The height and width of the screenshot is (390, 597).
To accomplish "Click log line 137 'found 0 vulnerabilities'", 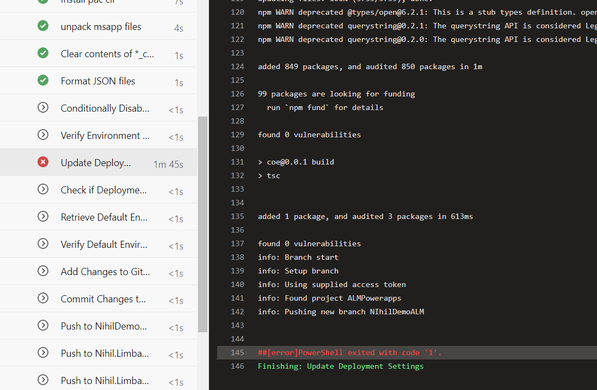I will [309, 243].
